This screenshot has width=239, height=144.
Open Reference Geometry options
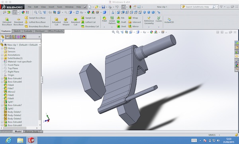click(149, 21)
